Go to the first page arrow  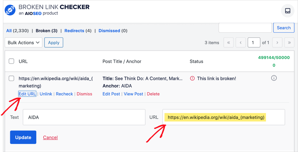pos(229,42)
